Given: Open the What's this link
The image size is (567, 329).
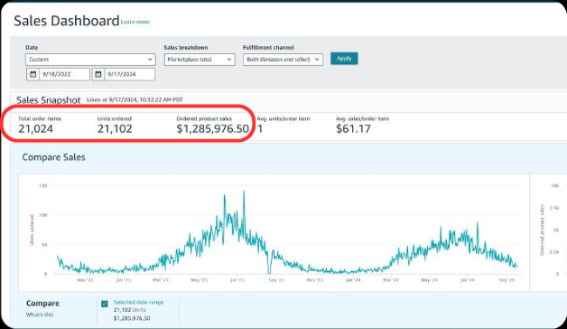Looking at the screenshot, I should [40, 315].
